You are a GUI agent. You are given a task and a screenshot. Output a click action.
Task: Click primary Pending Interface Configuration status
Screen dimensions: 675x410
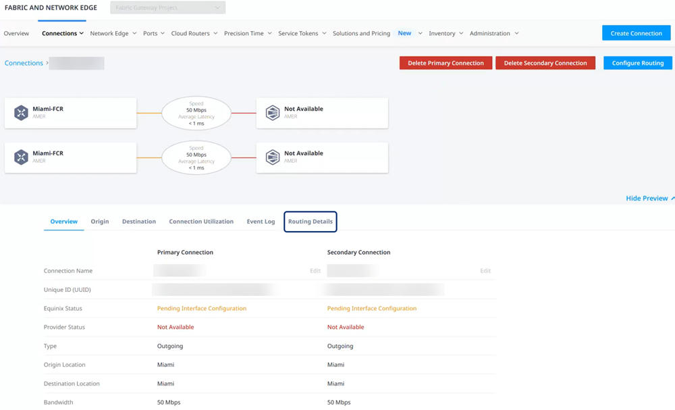click(x=202, y=309)
